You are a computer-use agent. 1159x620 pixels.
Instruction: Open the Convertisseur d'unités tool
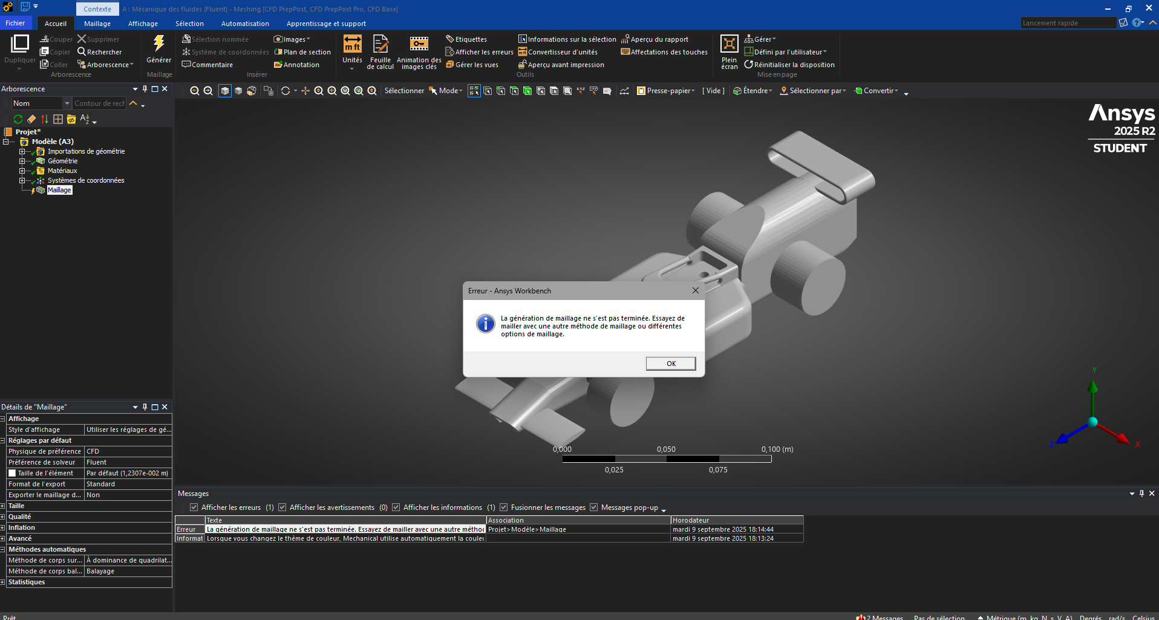tap(558, 52)
